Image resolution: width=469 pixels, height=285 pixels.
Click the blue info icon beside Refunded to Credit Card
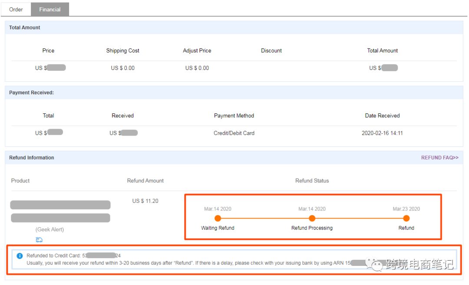20,255
